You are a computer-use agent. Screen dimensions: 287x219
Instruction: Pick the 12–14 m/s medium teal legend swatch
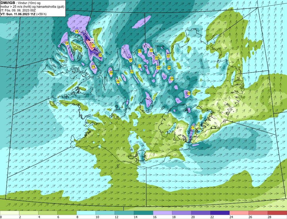tap(124, 213)
